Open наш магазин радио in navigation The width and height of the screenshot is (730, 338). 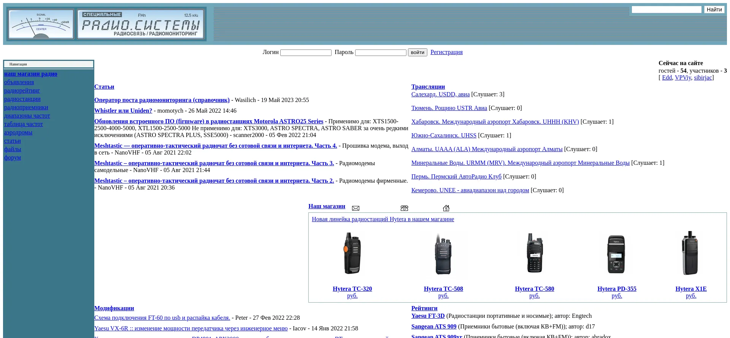[x=31, y=74]
